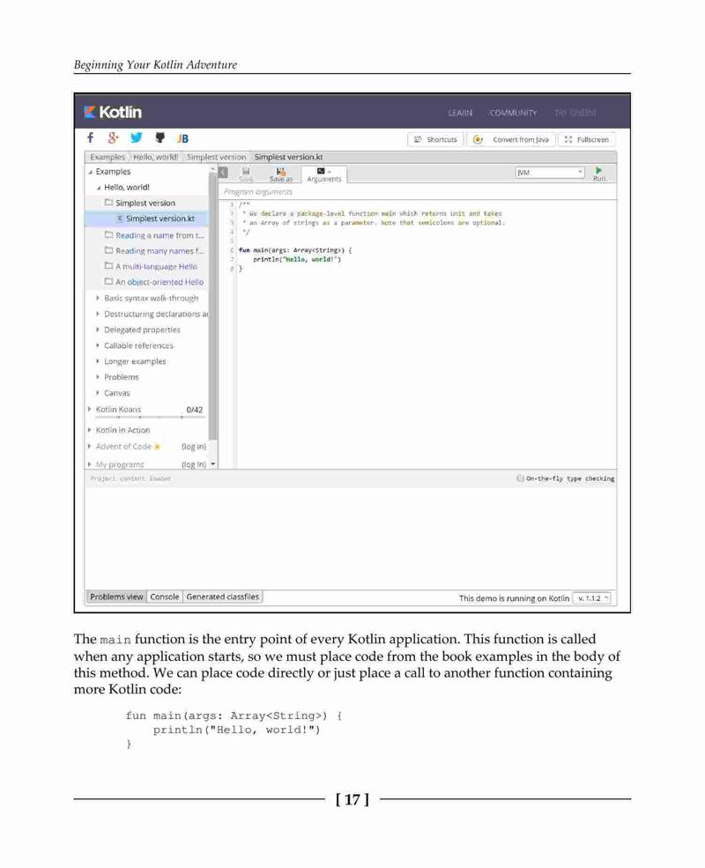Click Project content loaded status text
The height and width of the screenshot is (868, 705).
130,479
